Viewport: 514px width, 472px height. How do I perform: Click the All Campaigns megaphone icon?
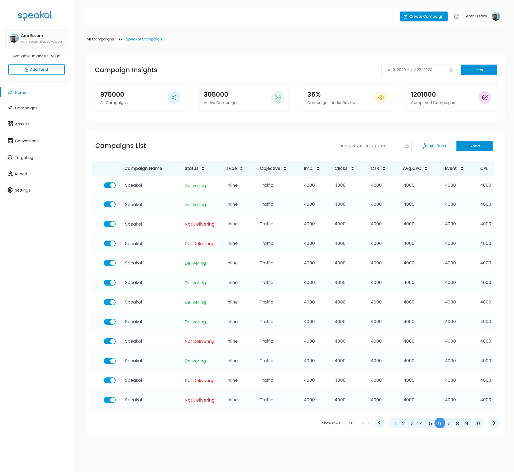(x=174, y=98)
